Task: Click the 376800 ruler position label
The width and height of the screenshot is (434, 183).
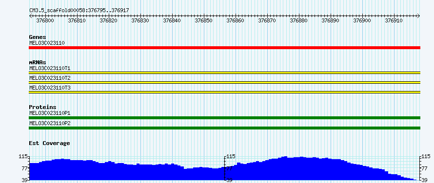Action: pyautogui.click(x=45, y=20)
